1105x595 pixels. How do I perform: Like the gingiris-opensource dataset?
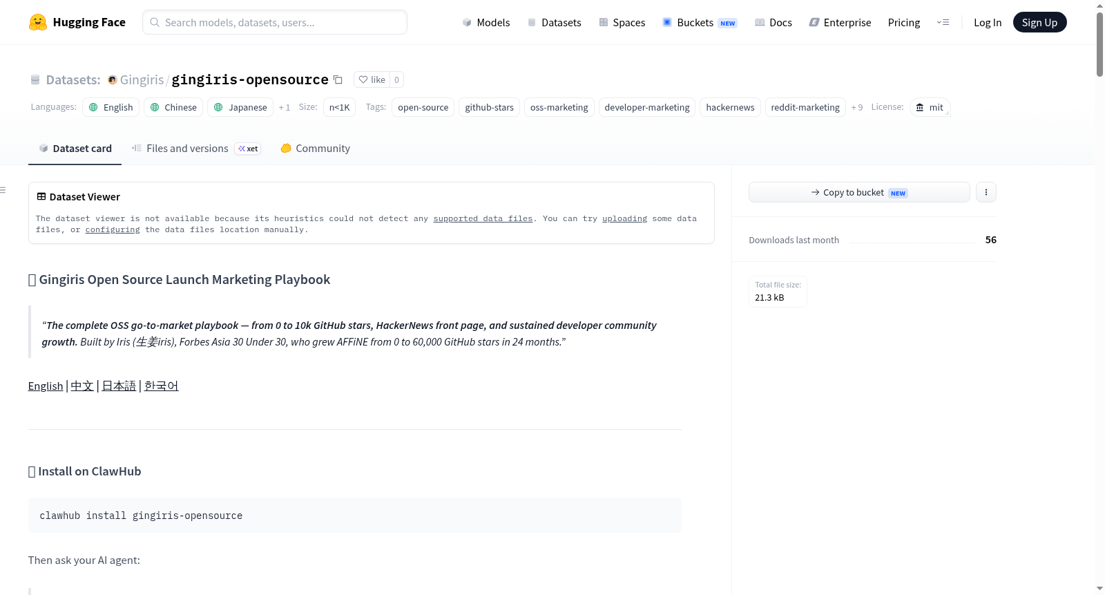point(372,79)
